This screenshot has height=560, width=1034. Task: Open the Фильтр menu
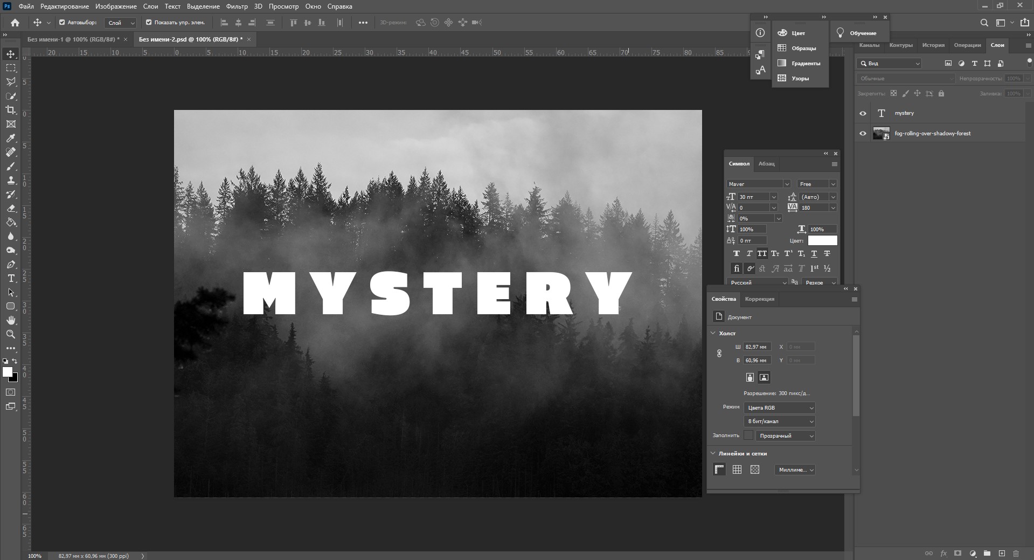237,6
